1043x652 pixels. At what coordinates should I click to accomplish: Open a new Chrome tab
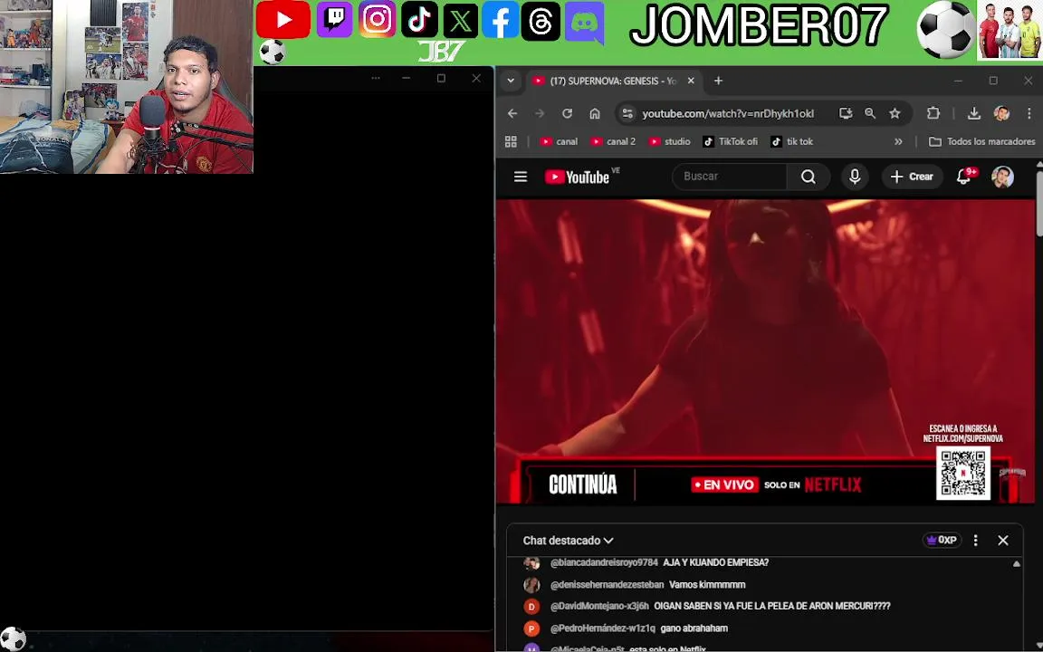[718, 81]
